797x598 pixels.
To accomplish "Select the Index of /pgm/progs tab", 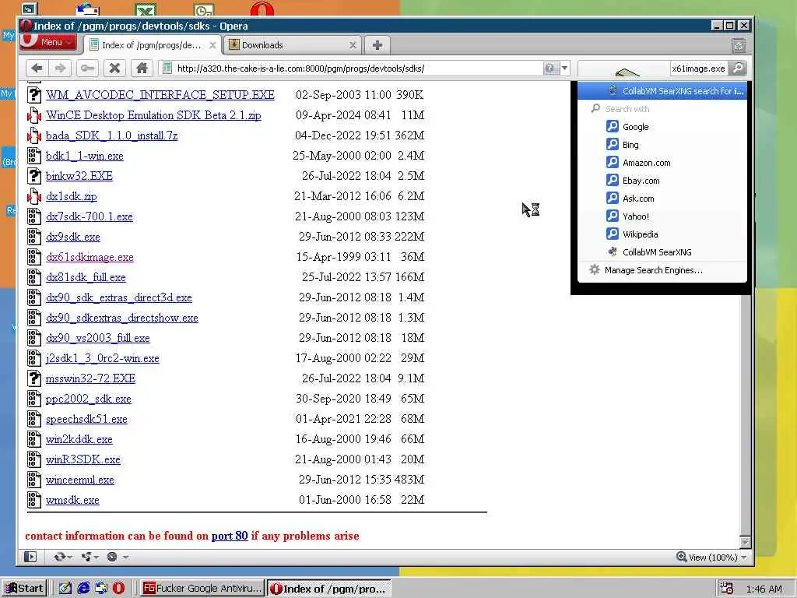I will [x=152, y=45].
